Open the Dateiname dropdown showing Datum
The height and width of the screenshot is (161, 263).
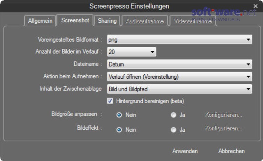tap(179, 64)
